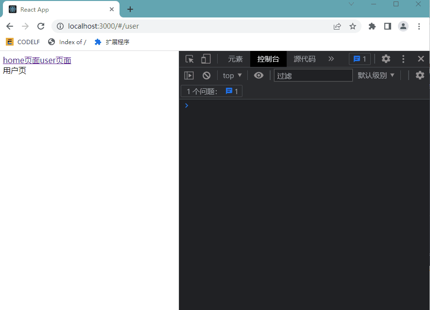Screen dimensions: 430x310
Task: Bookmark the page with the star icon
Action: pyautogui.click(x=353, y=26)
